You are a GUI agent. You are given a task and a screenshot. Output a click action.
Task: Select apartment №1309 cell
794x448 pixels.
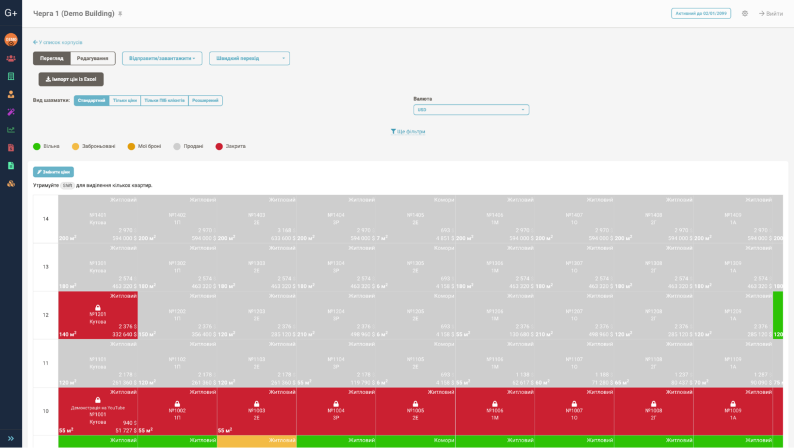tap(733, 267)
